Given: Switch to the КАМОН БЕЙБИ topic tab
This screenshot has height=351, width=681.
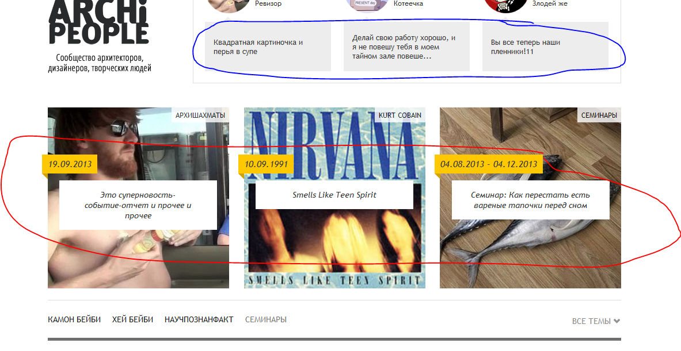Looking at the screenshot, I should [74, 320].
